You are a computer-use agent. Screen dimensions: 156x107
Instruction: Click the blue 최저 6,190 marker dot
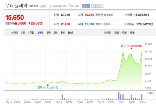tap(48, 85)
